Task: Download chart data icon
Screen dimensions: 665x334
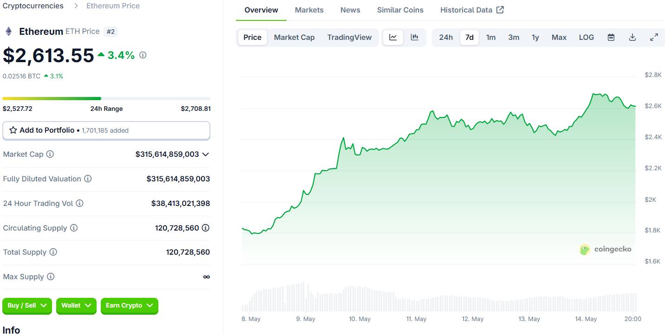Action: click(x=632, y=37)
